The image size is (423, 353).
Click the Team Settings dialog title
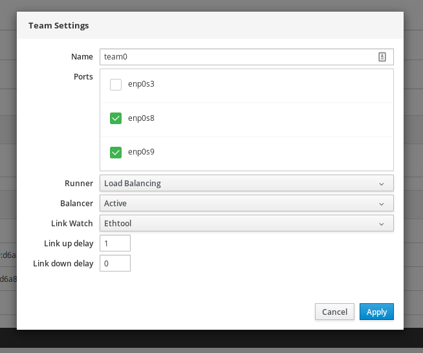[x=58, y=26]
